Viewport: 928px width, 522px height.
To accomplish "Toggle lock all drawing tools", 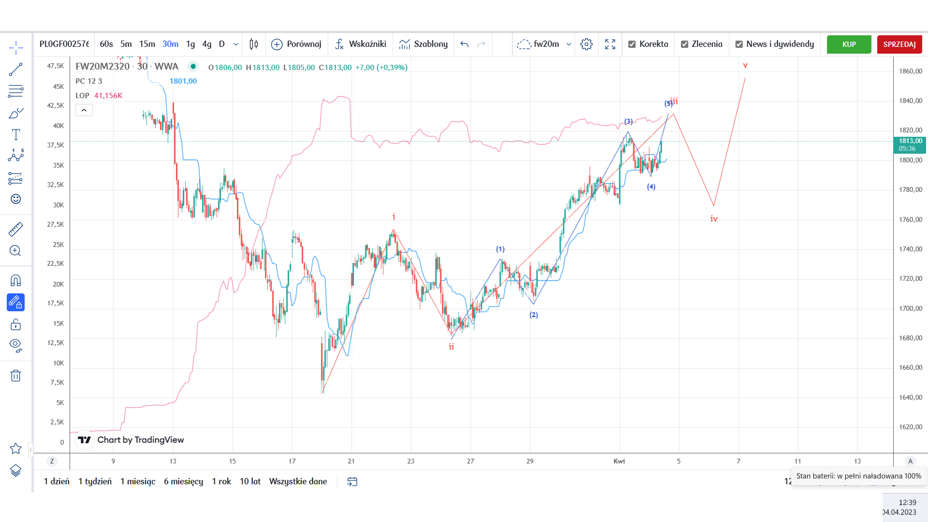I will click(15, 324).
